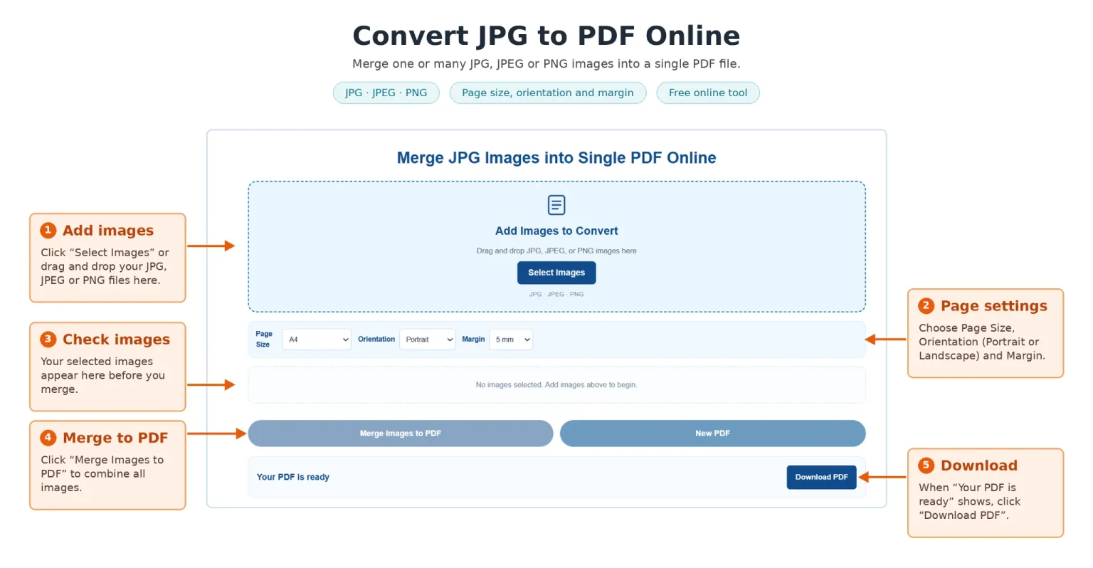
Task: Click the Download PDF button
Action: [821, 477]
